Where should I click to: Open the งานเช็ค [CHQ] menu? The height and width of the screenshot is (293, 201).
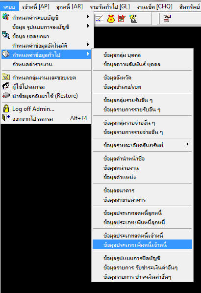click(154, 7)
